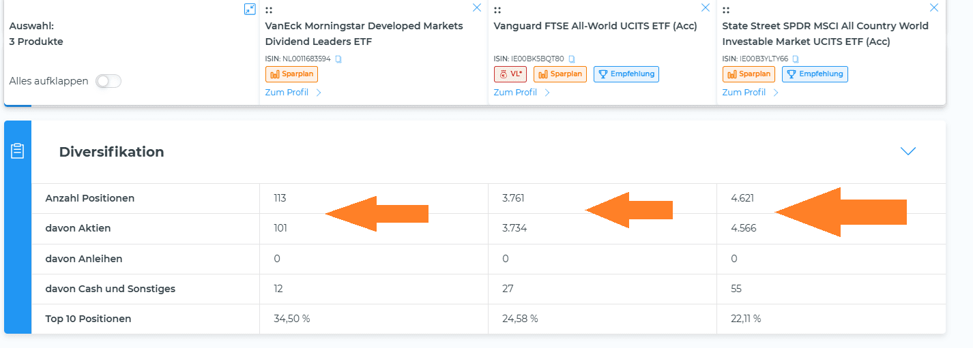Toggle the Alles aufklappen switch
This screenshot has width=973, height=348.
click(x=108, y=81)
